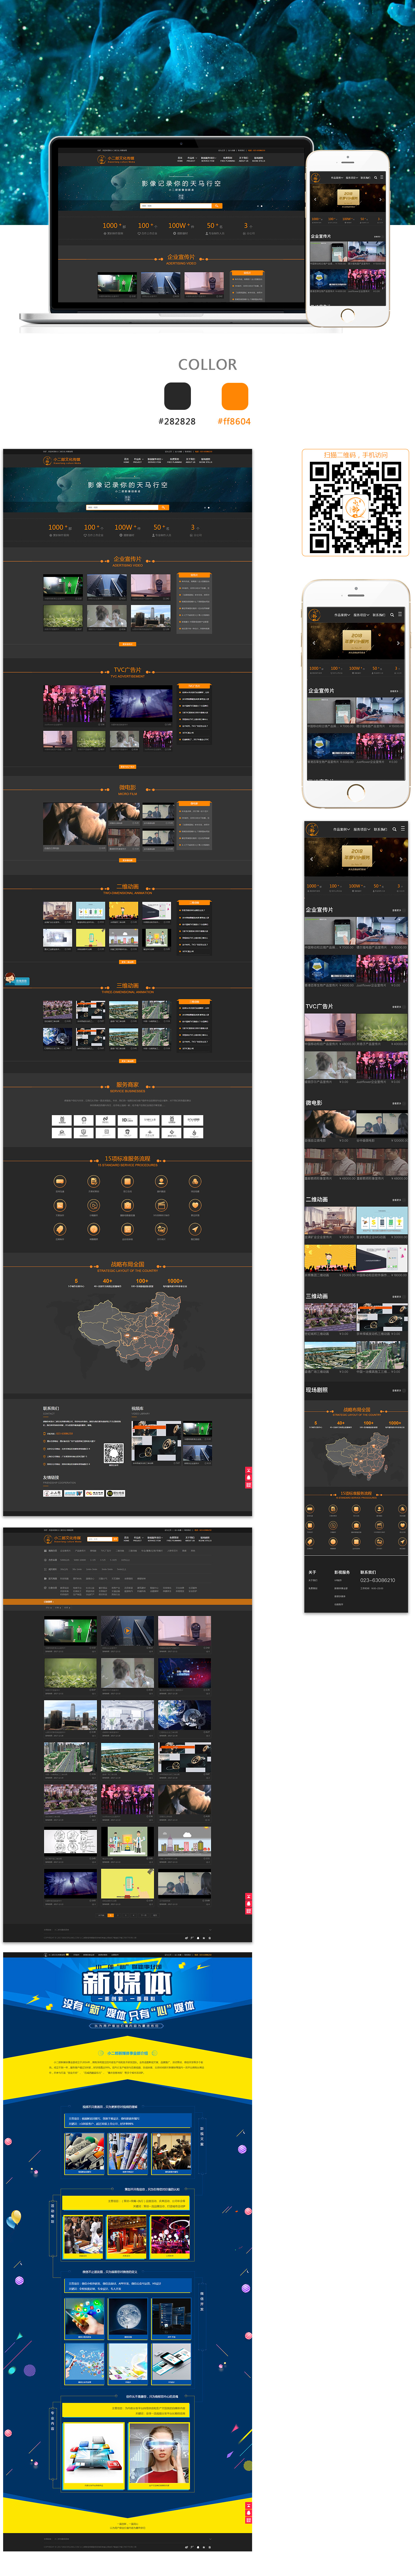This screenshot has height=2576, width=415.
Task: Click the COLLOR heading text
Action: tap(207, 365)
